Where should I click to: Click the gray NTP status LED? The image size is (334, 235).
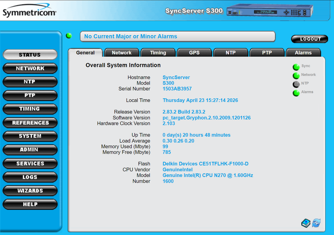click(x=296, y=84)
